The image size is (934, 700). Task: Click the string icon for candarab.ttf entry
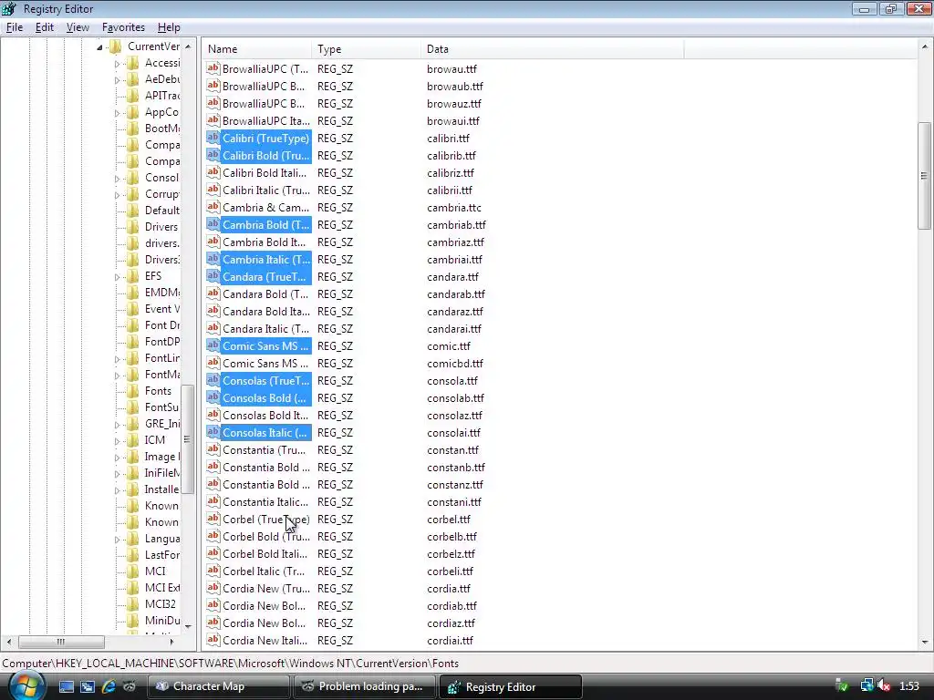[213, 293]
